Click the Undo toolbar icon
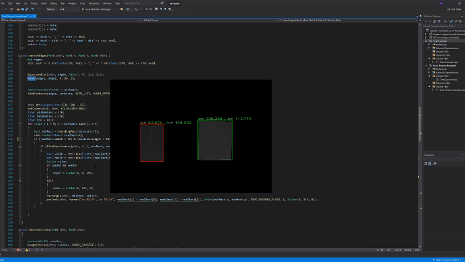The image size is (465, 262). click(x=33, y=9)
